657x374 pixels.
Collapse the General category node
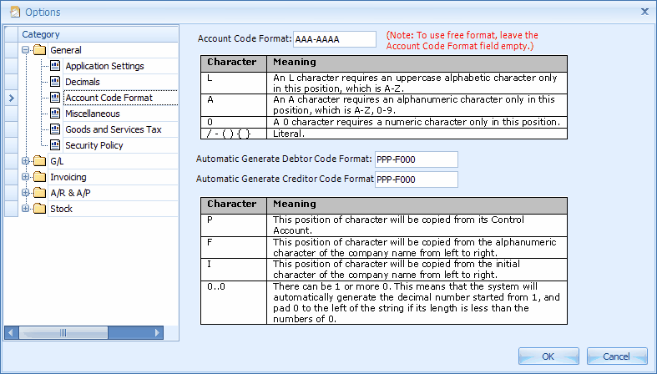pyautogui.click(x=26, y=50)
